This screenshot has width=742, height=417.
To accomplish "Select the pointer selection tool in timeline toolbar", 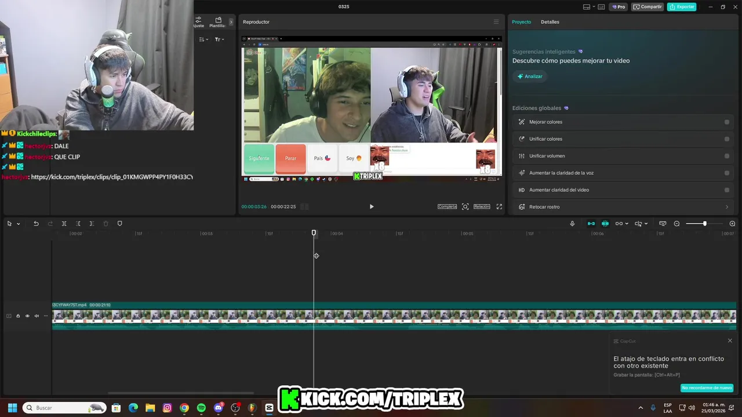I will click(x=9, y=224).
